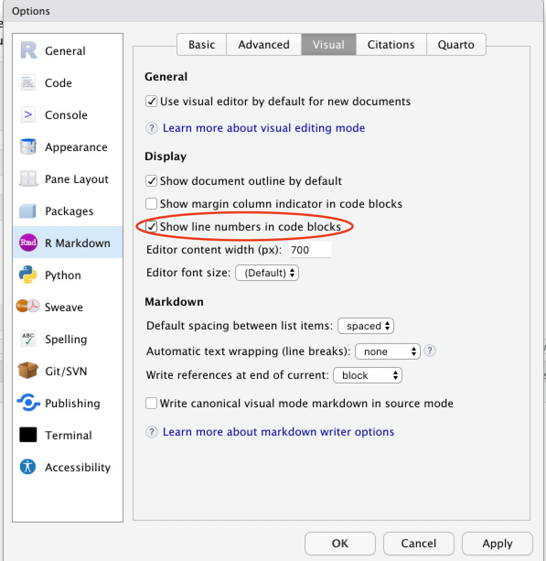
Task: Switch to the Advanced tab
Action: pos(264,44)
